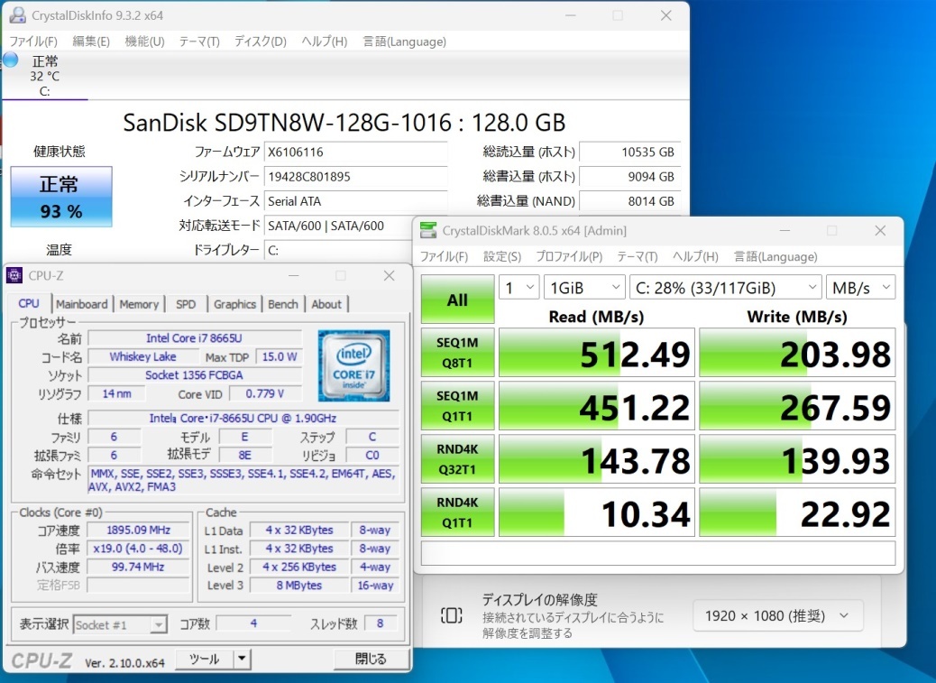Image resolution: width=936 pixels, height=683 pixels.
Task: Click the display resolution icon in Settings
Action: (x=451, y=615)
